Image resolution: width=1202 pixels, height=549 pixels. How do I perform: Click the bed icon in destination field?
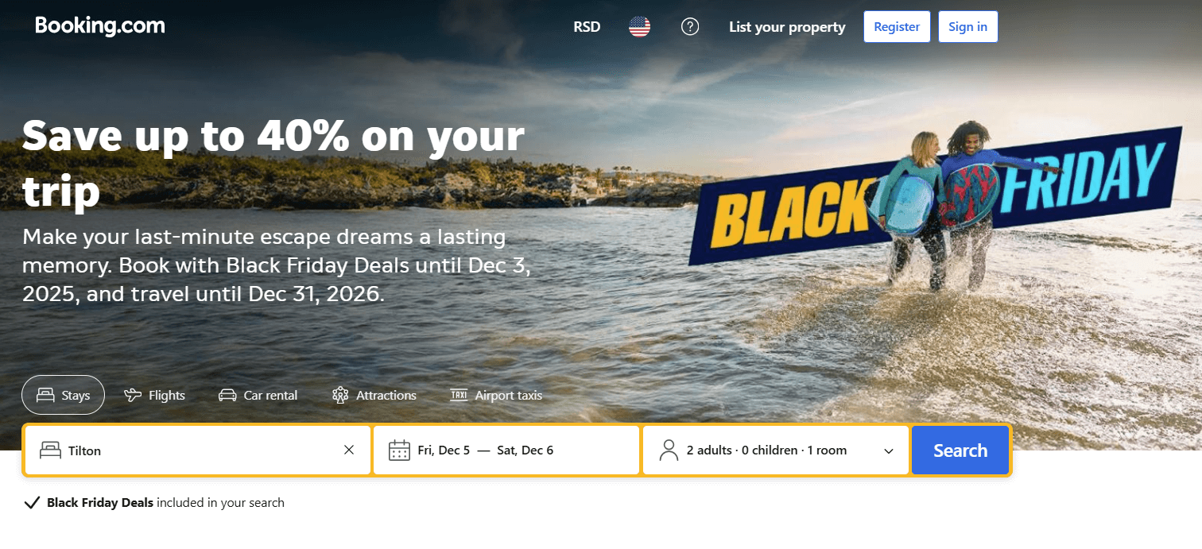click(50, 450)
